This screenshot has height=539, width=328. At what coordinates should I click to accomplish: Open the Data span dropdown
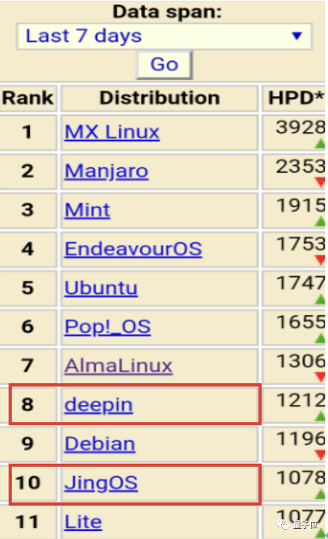[x=164, y=37]
